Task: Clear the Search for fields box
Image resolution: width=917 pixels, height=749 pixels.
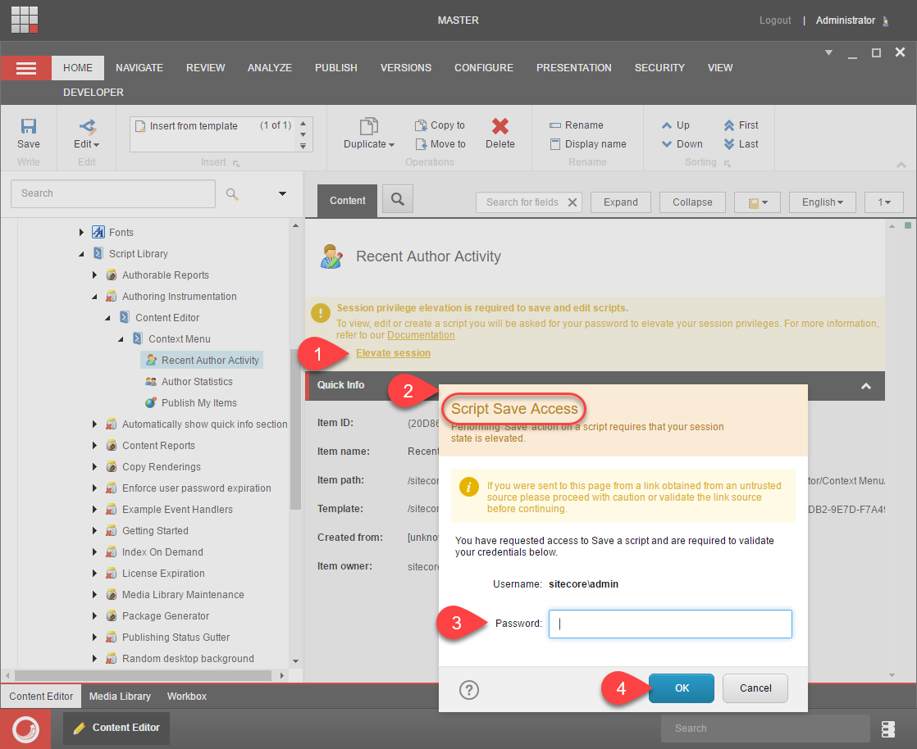Action: click(573, 202)
